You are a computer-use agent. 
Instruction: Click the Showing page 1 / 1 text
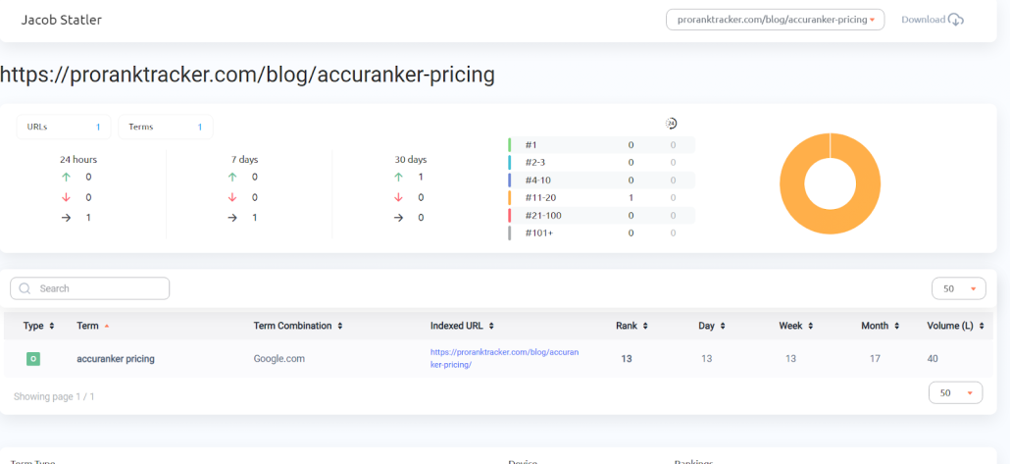pos(54,397)
